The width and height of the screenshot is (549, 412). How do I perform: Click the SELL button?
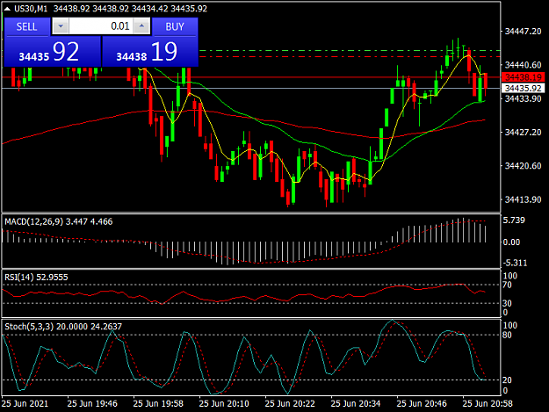pos(26,26)
